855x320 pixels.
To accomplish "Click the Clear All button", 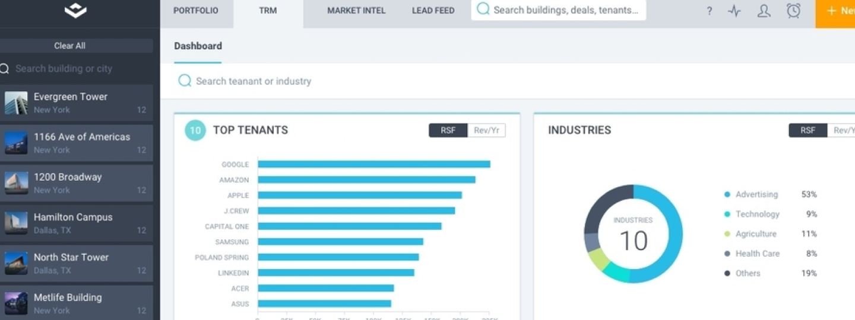I will tap(69, 46).
